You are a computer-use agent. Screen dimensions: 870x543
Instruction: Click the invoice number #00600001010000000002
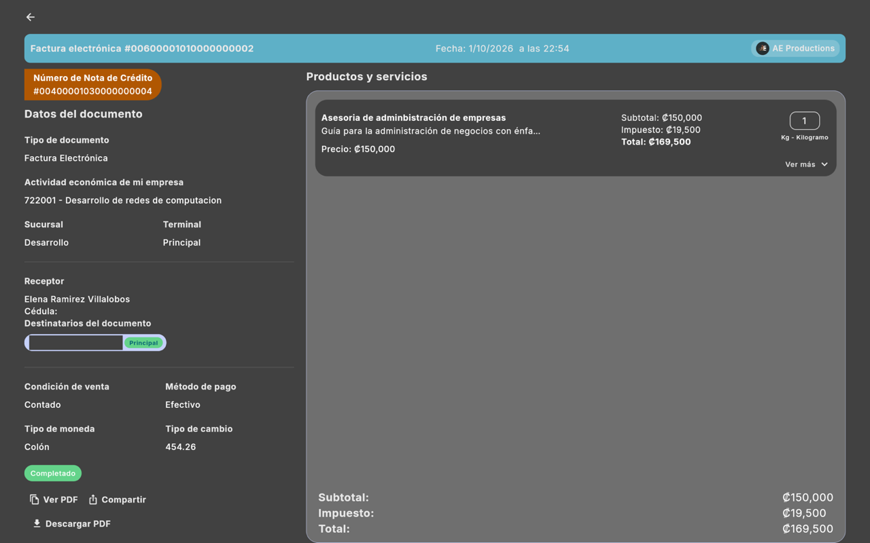(x=189, y=49)
